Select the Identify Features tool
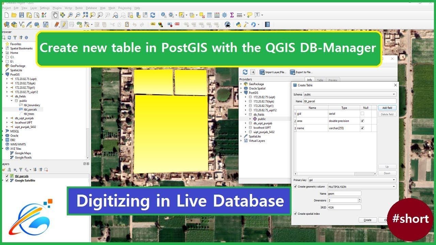 point(163,15)
